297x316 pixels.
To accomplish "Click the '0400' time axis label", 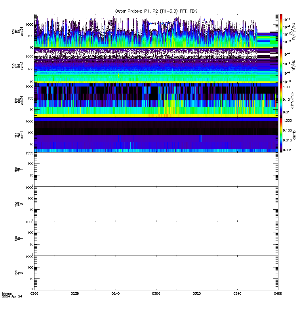I will coord(278,293).
